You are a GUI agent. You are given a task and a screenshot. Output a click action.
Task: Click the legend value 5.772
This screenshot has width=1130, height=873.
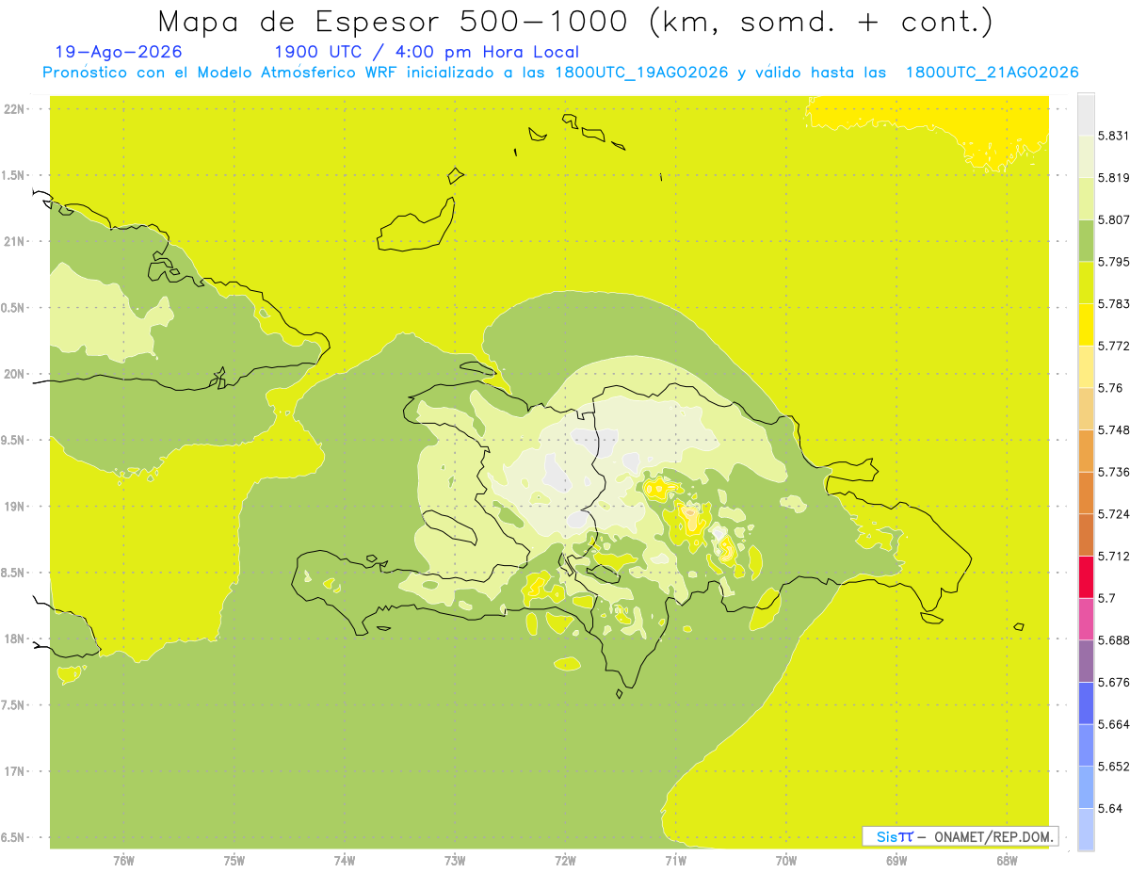1114,346
